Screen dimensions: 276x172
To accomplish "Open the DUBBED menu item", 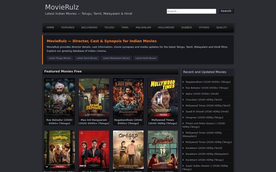I will click(187, 28).
